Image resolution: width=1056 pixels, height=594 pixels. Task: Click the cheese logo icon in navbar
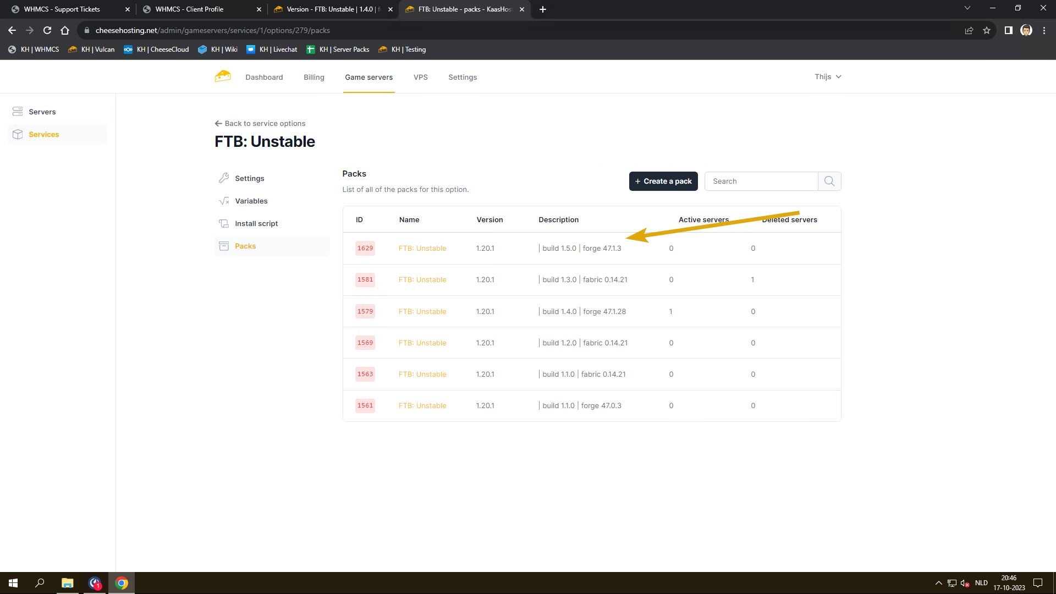(223, 76)
